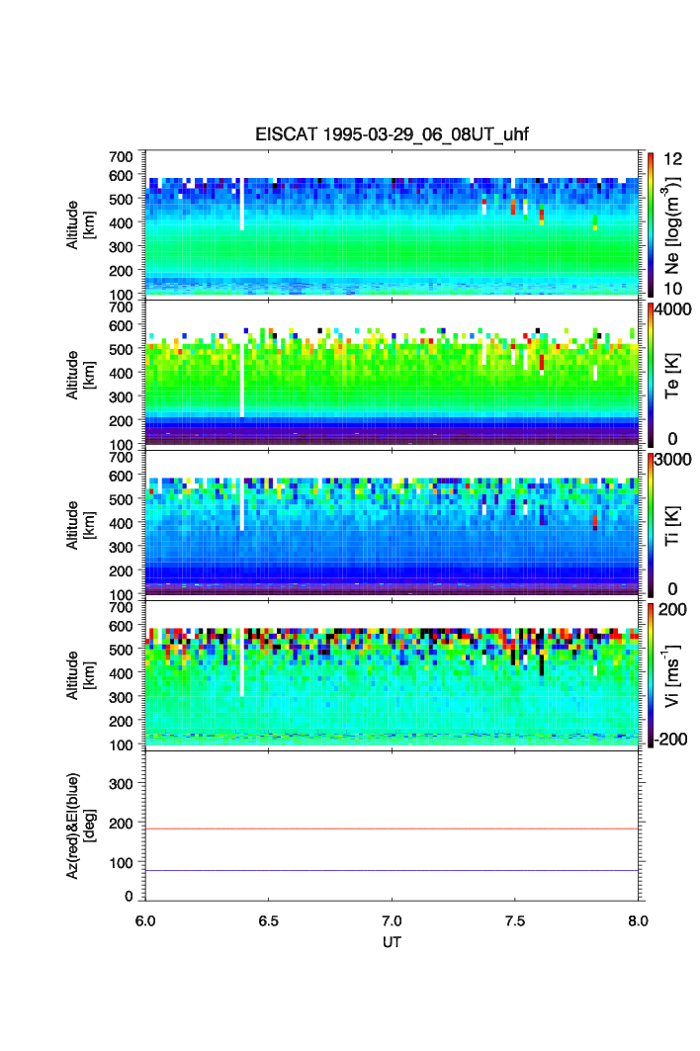Select the red azimuth line
The height and width of the screenshot is (1051, 700).
(x=394, y=829)
